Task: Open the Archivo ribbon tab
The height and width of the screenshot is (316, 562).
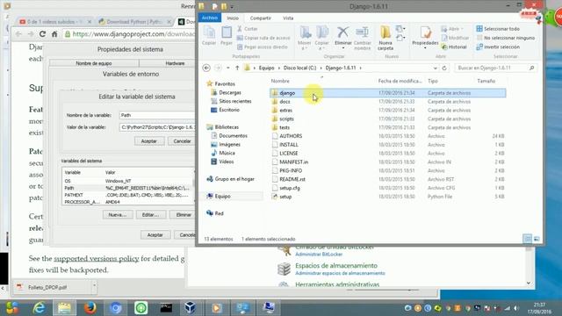Action: click(210, 18)
